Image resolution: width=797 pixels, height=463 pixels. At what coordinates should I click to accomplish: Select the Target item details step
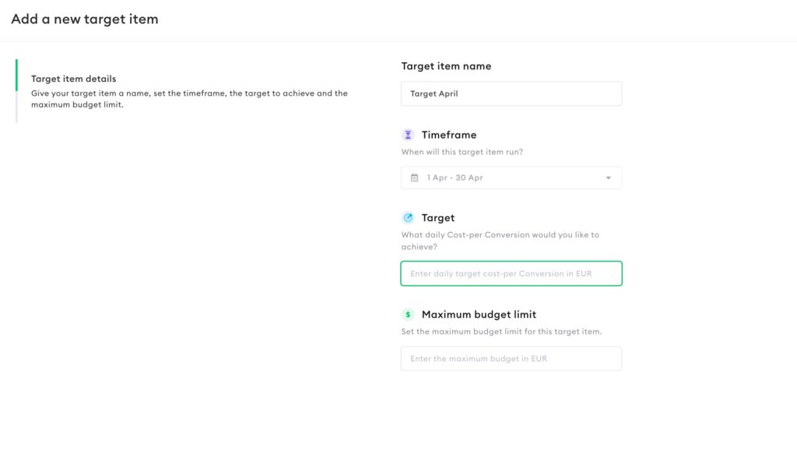pos(74,79)
